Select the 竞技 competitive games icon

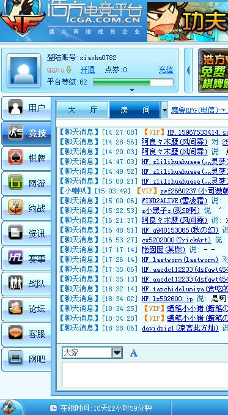click(15, 132)
